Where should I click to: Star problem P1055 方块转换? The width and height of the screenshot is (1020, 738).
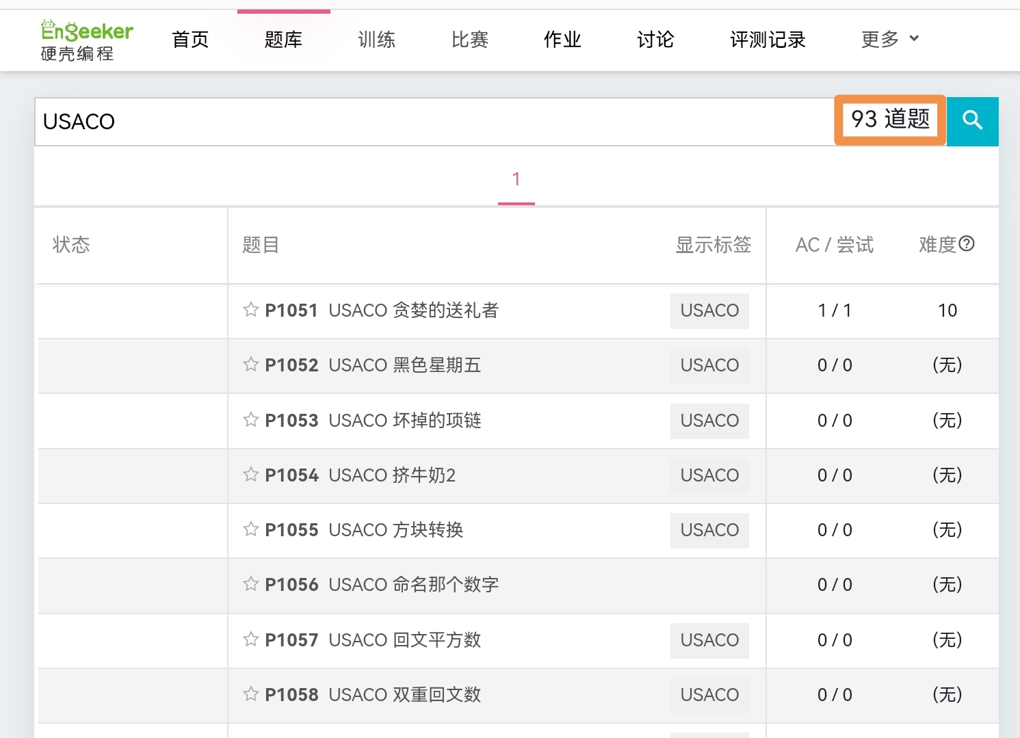pos(251,529)
